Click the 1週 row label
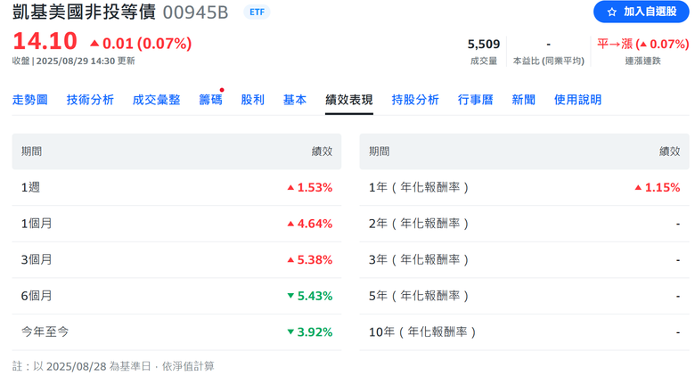Screen dimensions: 695x384 [30, 187]
